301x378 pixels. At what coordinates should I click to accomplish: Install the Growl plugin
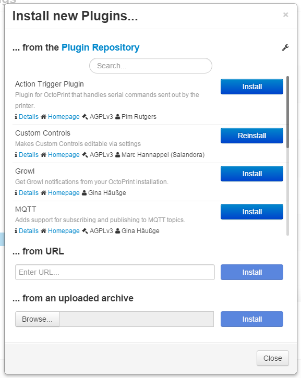click(x=252, y=174)
